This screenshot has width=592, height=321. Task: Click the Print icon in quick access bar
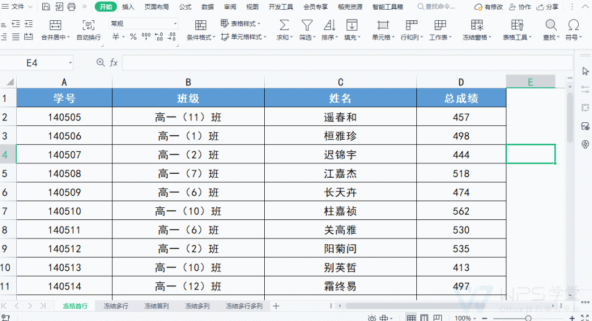click(71, 6)
